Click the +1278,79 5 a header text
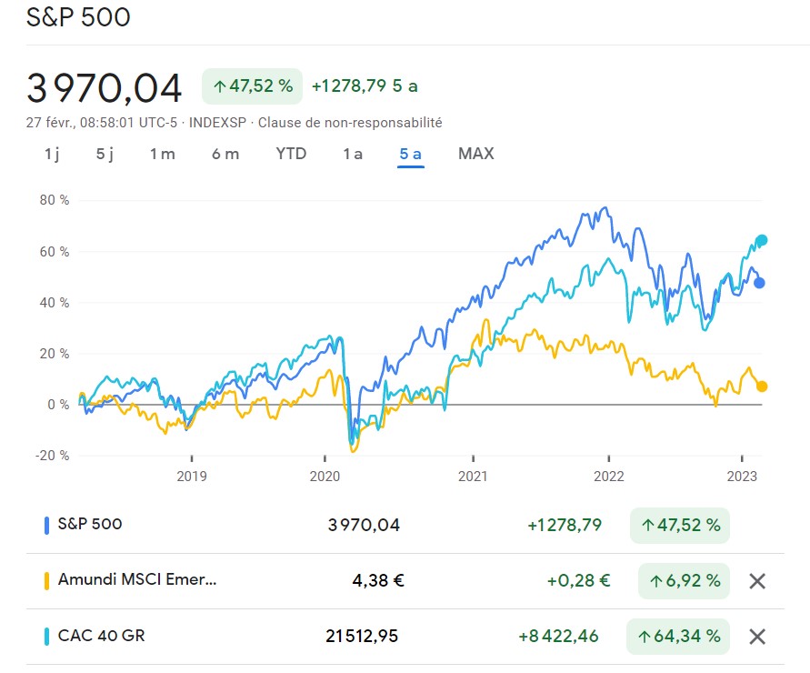The image size is (810, 673). 365,85
